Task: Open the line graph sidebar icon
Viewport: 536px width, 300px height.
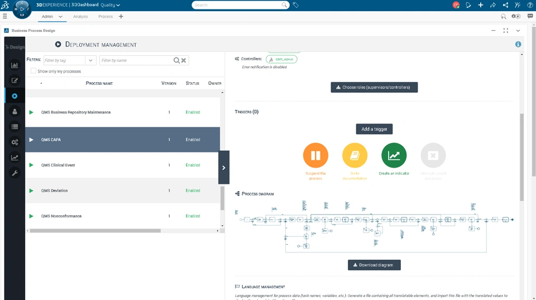Action: coord(15,158)
